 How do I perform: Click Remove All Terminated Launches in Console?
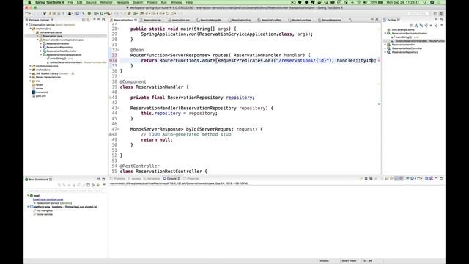(x=371, y=179)
